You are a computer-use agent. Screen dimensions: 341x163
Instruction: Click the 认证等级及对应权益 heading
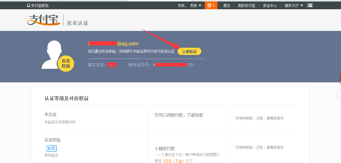point(67,99)
